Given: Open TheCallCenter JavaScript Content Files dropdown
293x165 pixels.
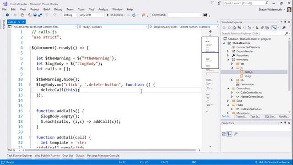Looking at the screenshot, I should click(76, 27).
